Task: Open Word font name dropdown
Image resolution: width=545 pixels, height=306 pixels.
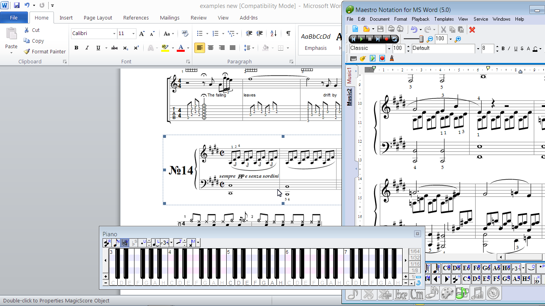Action: tap(114, 33)
